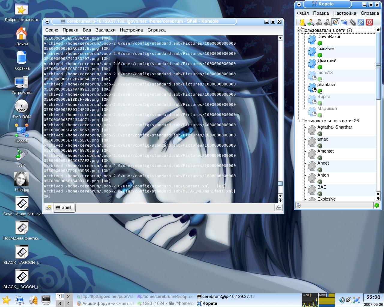The width and height of the screenshot is (384, 307).
Task: Select the Shell tab in Konsole
Action: coord(64,207)
